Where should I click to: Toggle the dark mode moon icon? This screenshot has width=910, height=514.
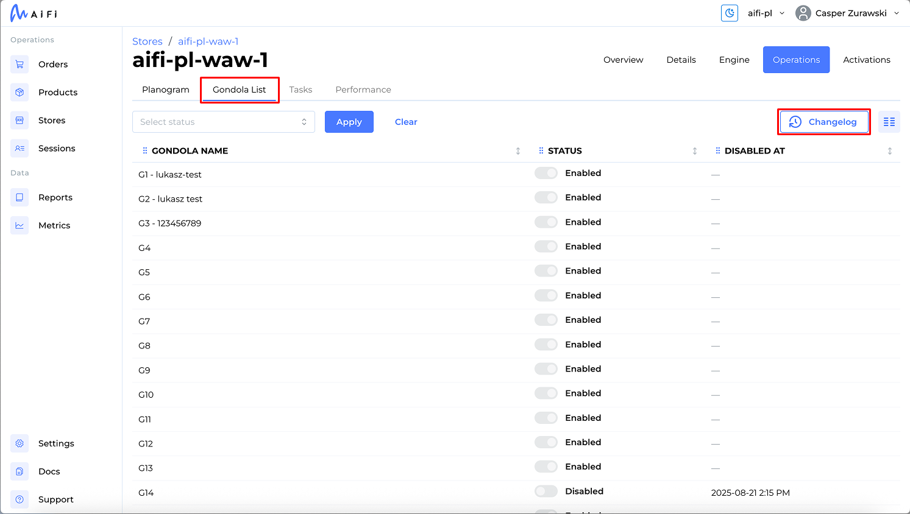pyautogui.click(x=730, y=13)
